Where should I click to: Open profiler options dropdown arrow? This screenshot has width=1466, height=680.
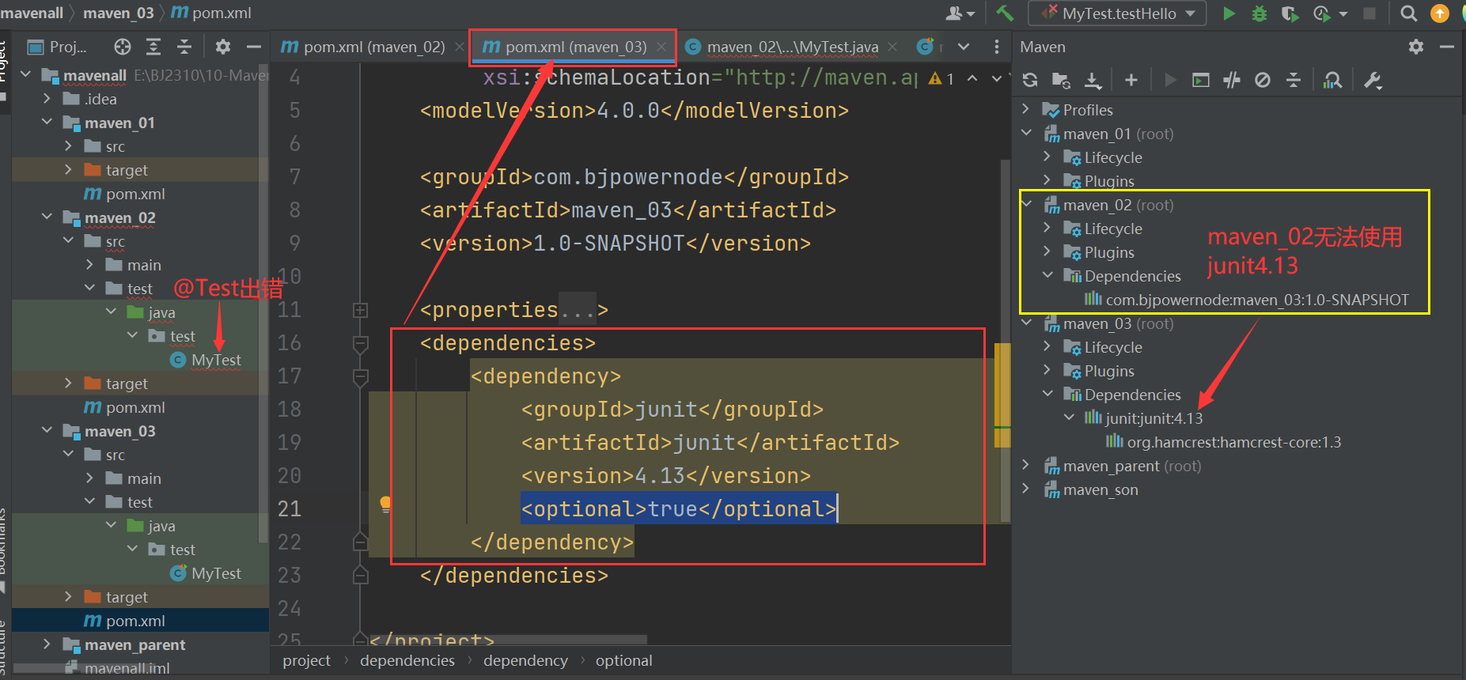click(x=1343, y=14)
